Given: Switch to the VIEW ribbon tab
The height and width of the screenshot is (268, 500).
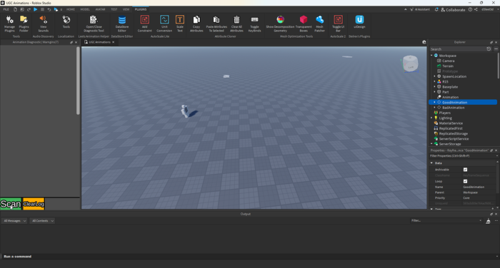Looking at the screenshot, I should coord(126,9).
